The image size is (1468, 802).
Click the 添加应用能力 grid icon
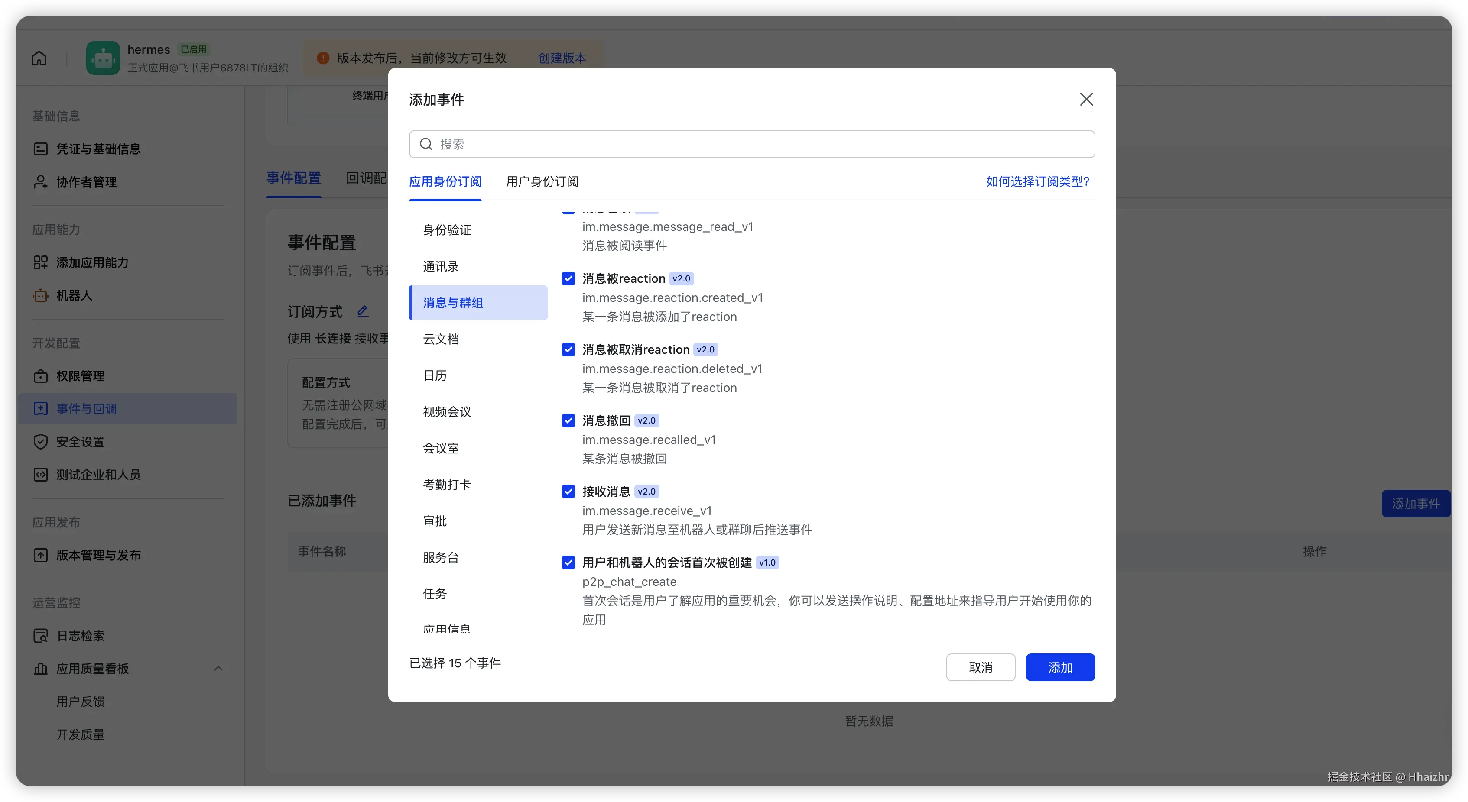[40, 262]
